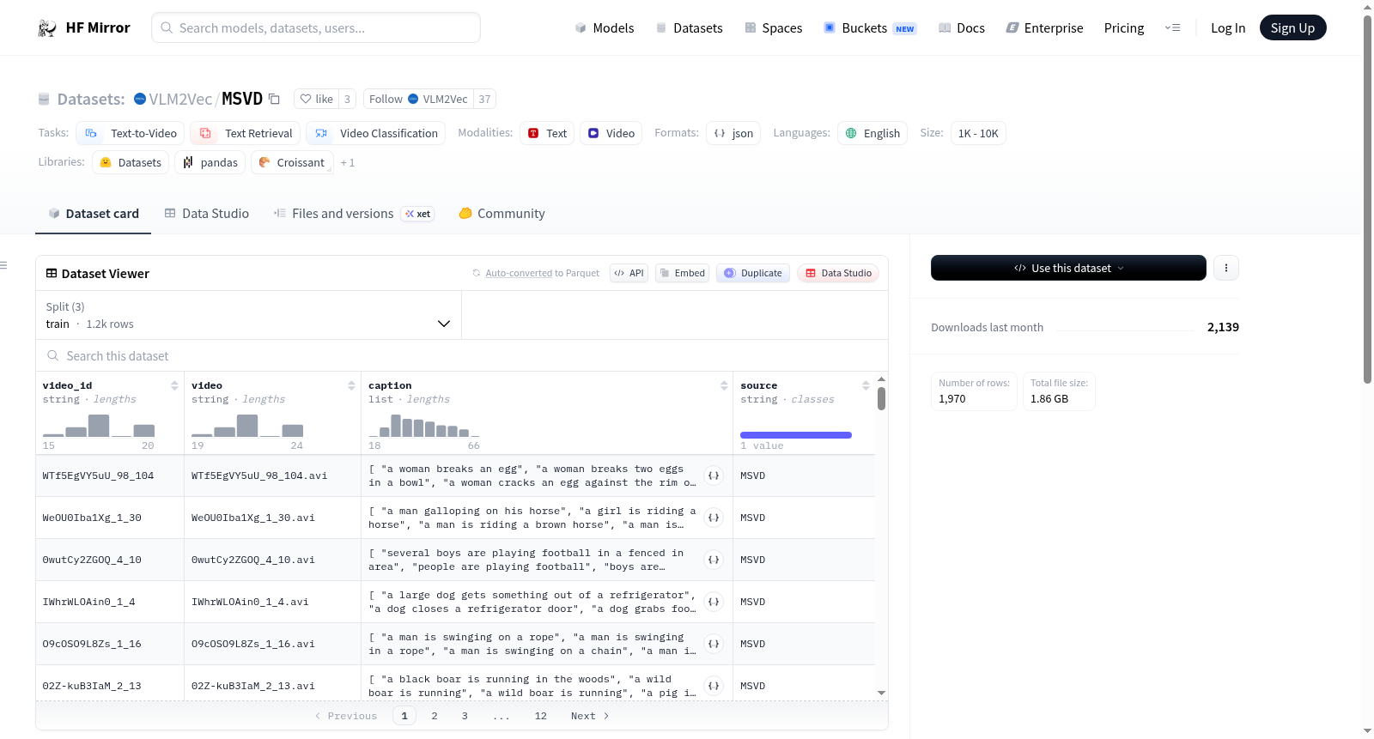Open the Use this dataset dropdown
Viewport: 1374px width, 739px height.
[x=1068, y=268]
